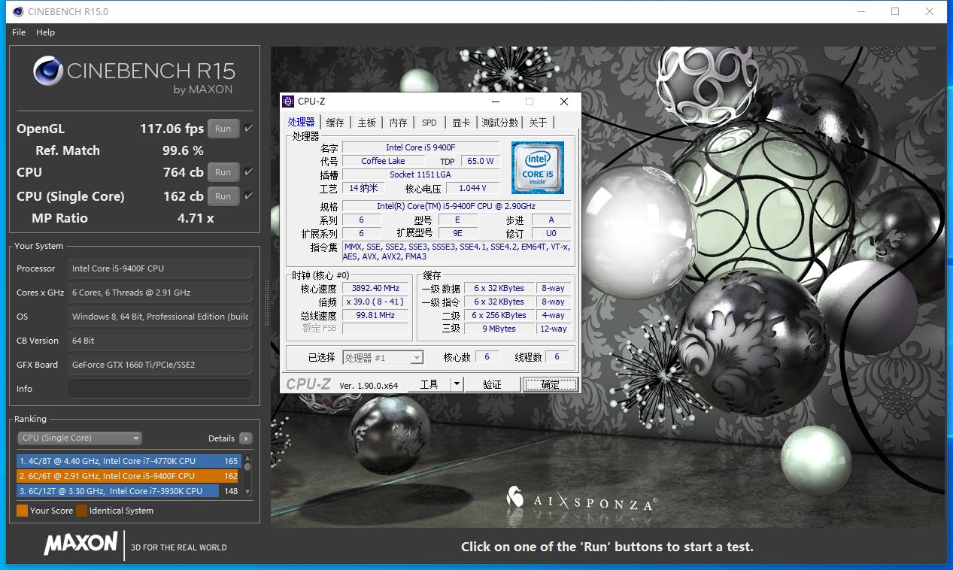Click the CPU name field Intel Core i5 9400F
Screen dimensions: 953x570
coord(420,147)
